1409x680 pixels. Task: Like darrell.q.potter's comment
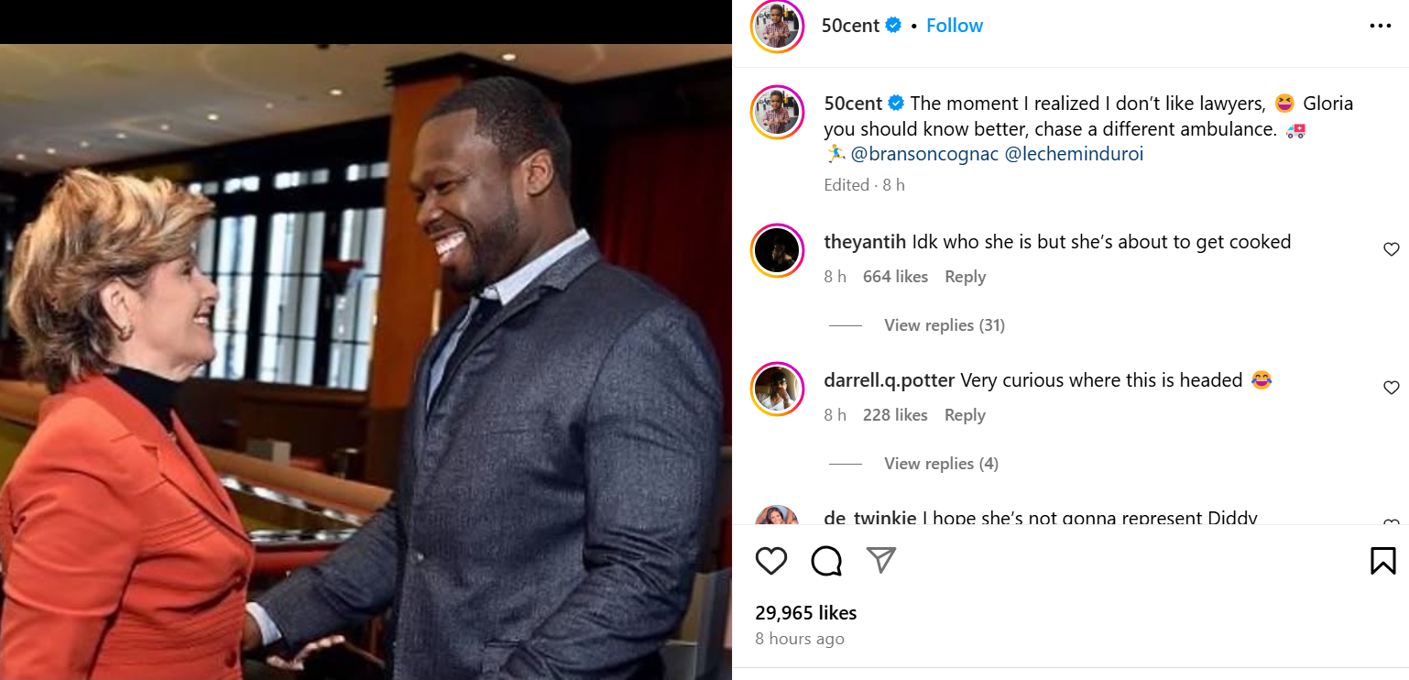(x=1391, y=388)
